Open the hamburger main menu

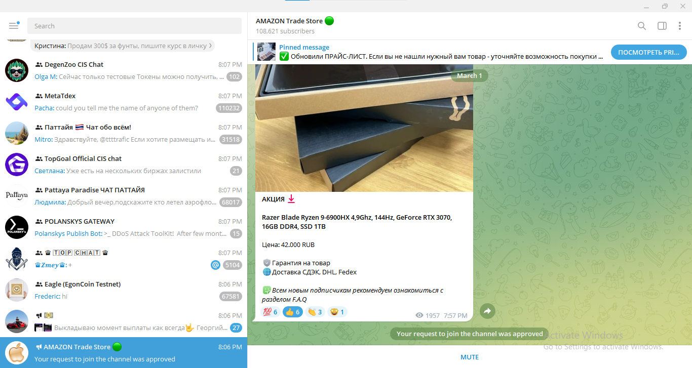pyautogui.click(x=14, y=26)
